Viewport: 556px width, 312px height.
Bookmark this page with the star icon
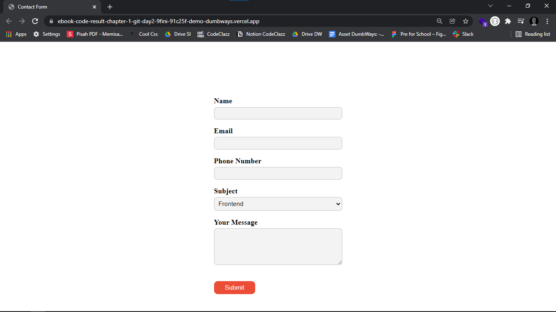click(466, 21)
